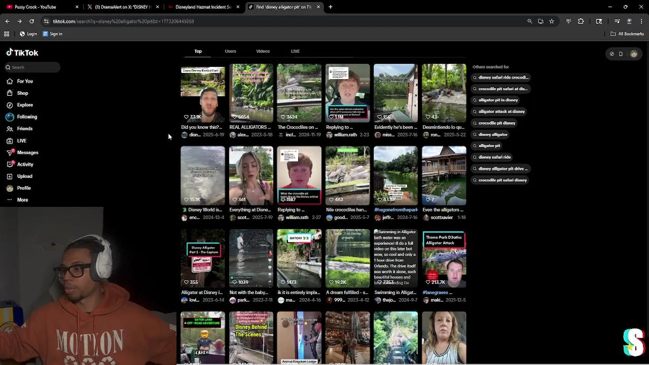The height and width of the screenshot is (365, 649).
Task: Select suggestion 'crocodile pit disney'
Action: 494,123
